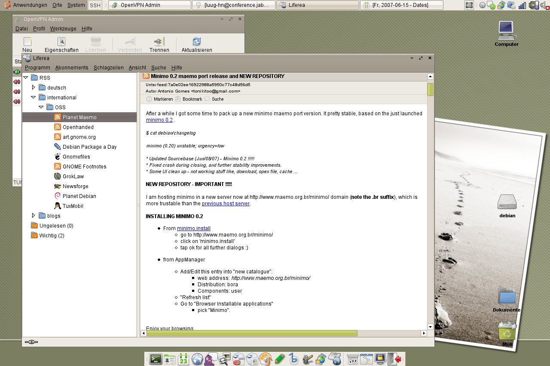Click the wireless signal strength tray icon
The height and width of the screenshot is (366, 550).
point(522,5)
